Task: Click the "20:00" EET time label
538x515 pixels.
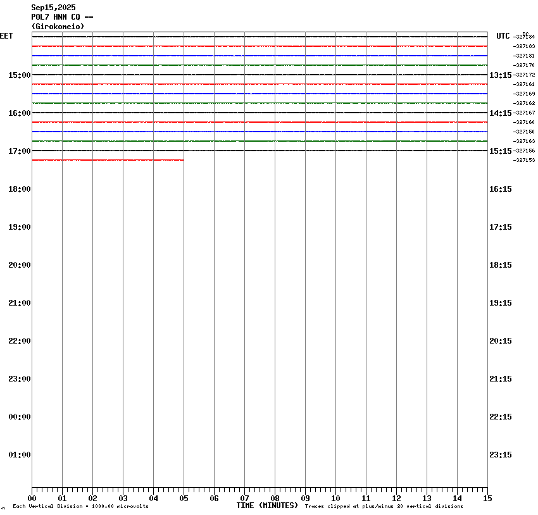Action: [20, 265]
